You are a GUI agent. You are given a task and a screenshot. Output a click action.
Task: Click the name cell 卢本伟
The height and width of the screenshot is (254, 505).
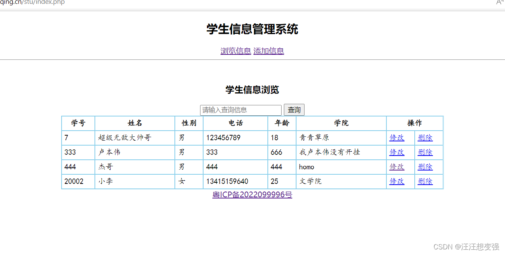(135, 152)
